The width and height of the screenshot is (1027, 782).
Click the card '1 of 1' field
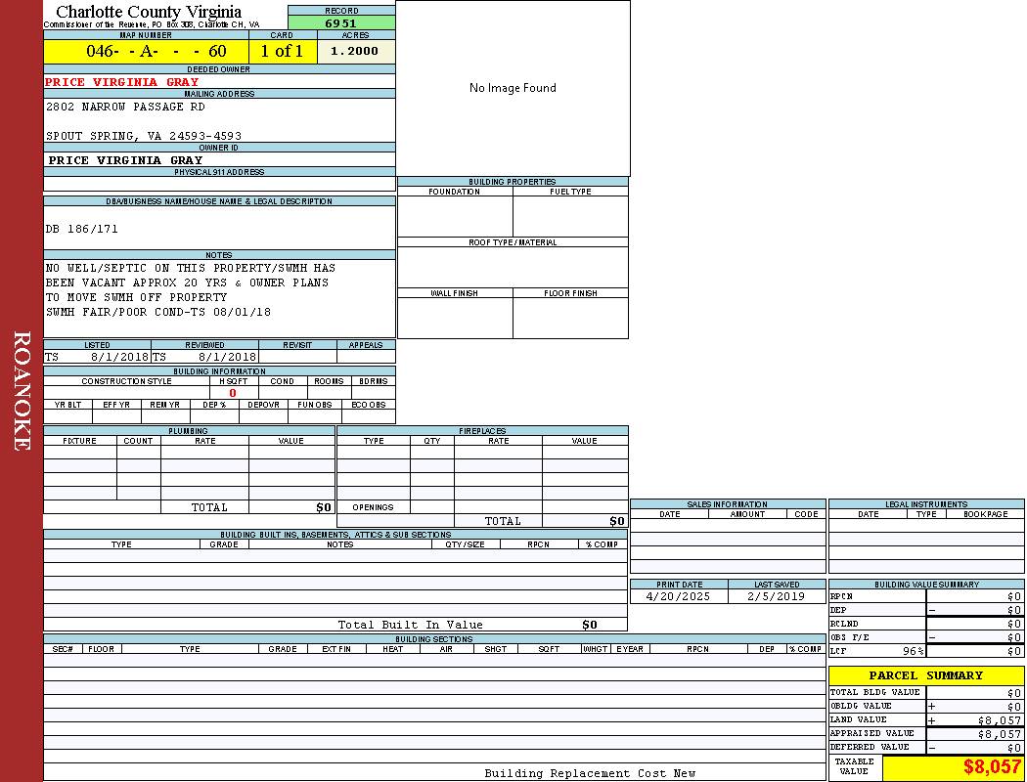click(282, 52)
